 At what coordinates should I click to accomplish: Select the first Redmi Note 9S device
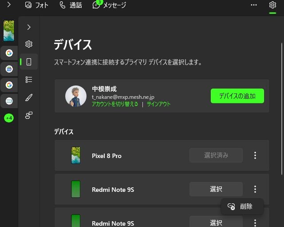click(216, 189)
